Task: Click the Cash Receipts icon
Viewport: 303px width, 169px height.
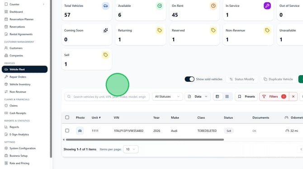Action: [x=6, y=113]
